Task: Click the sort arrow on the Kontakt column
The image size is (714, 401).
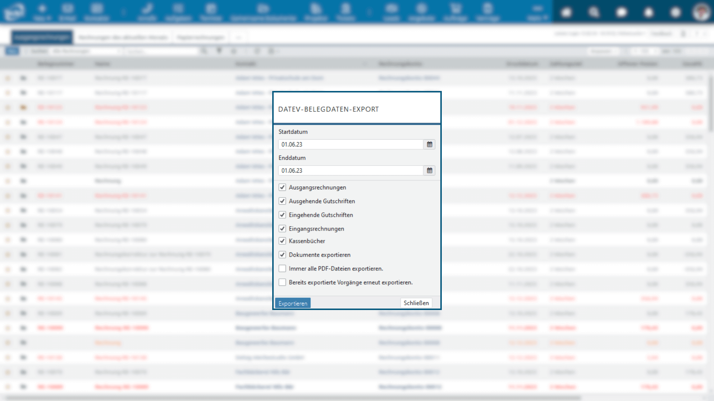Action: pos(364,63)
